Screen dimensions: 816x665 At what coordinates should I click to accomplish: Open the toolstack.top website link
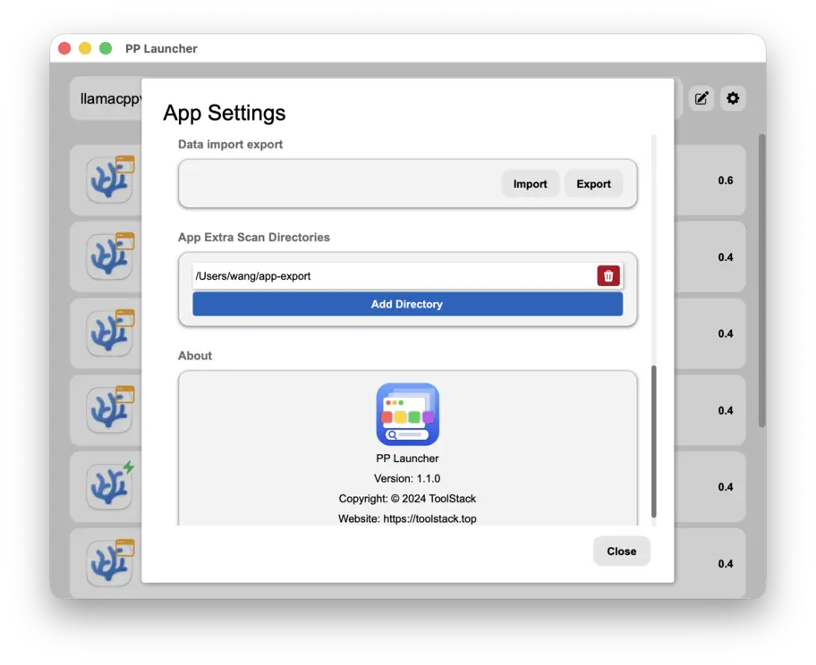429,519
